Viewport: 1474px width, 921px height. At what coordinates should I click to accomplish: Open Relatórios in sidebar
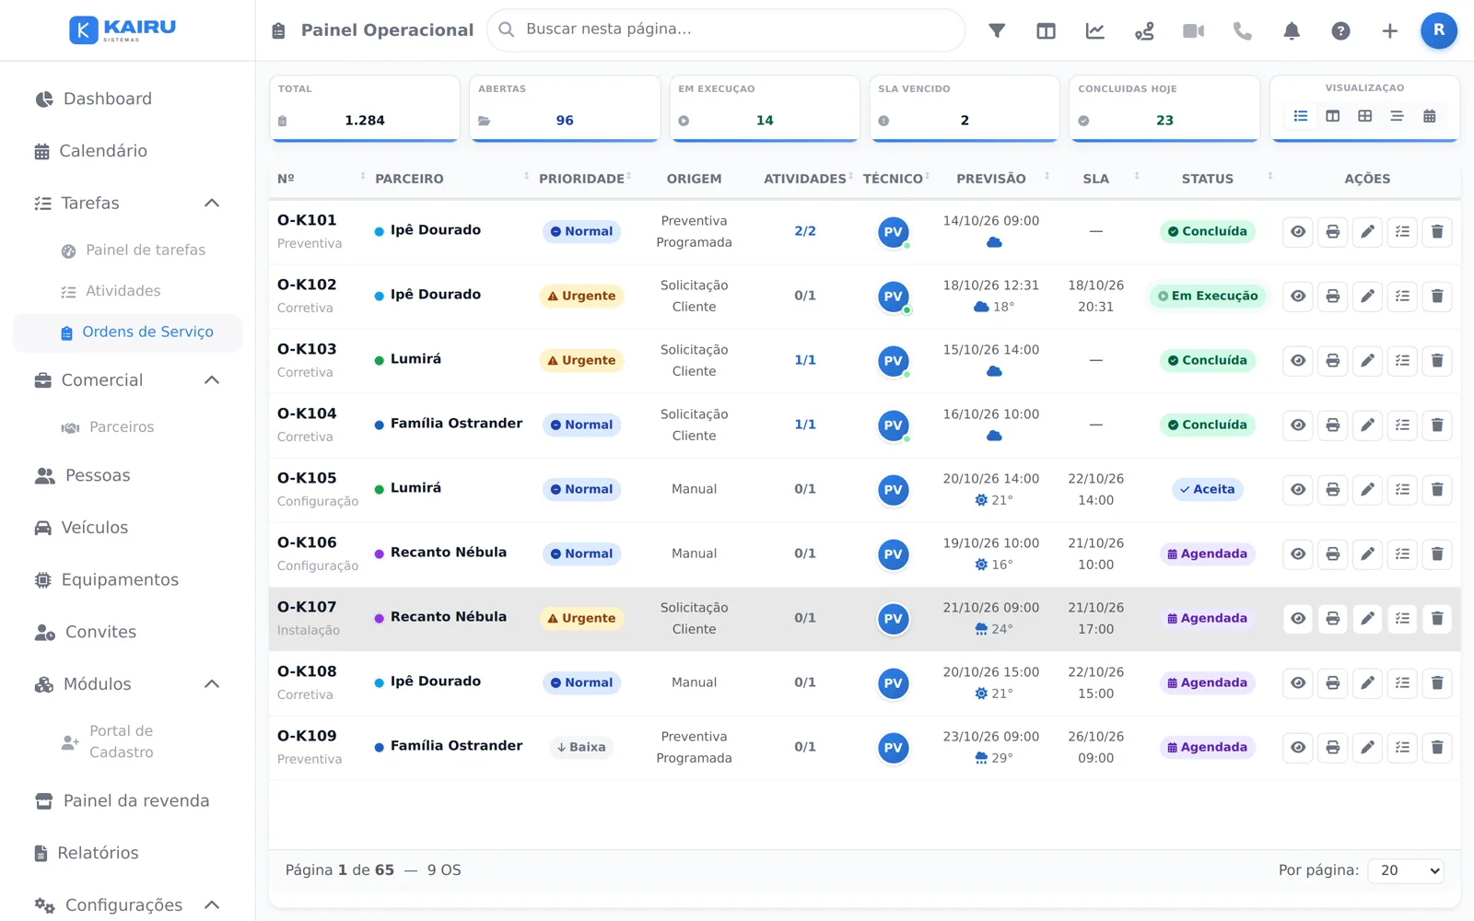pyautogui.click(x=88, y=853)
